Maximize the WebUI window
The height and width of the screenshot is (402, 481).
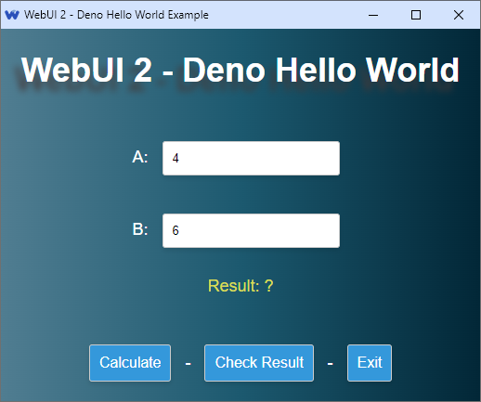[416, 15]
